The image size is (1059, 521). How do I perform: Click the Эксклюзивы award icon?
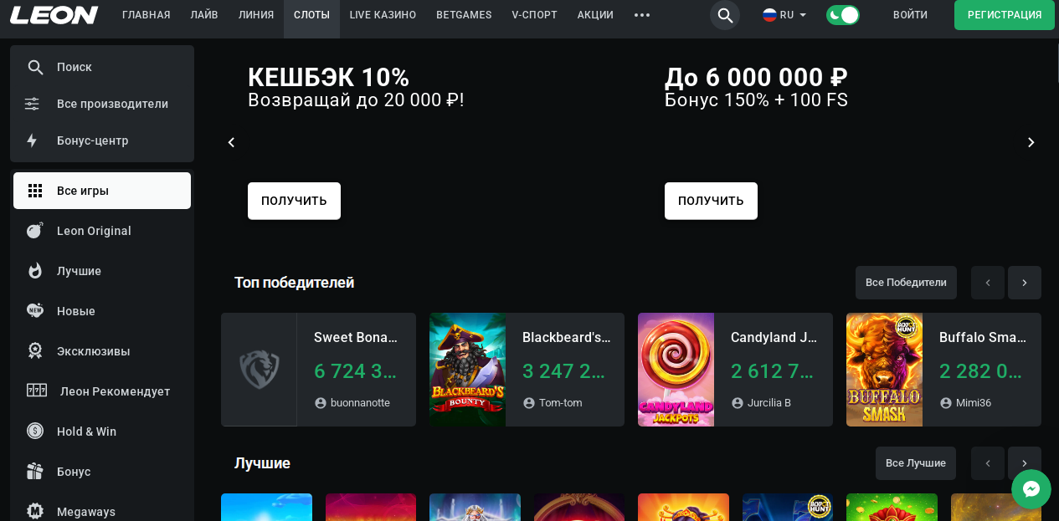coord(34,351)
